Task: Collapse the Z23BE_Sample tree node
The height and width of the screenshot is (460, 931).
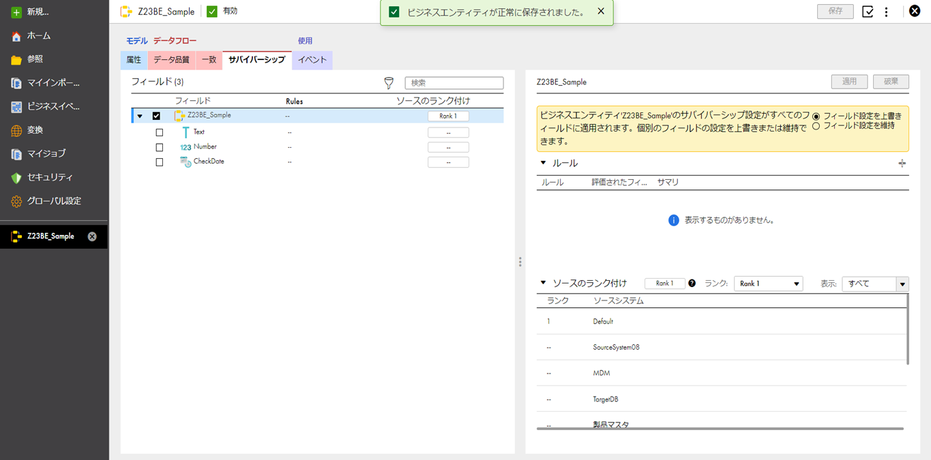Action: click(x=140, y=117)
